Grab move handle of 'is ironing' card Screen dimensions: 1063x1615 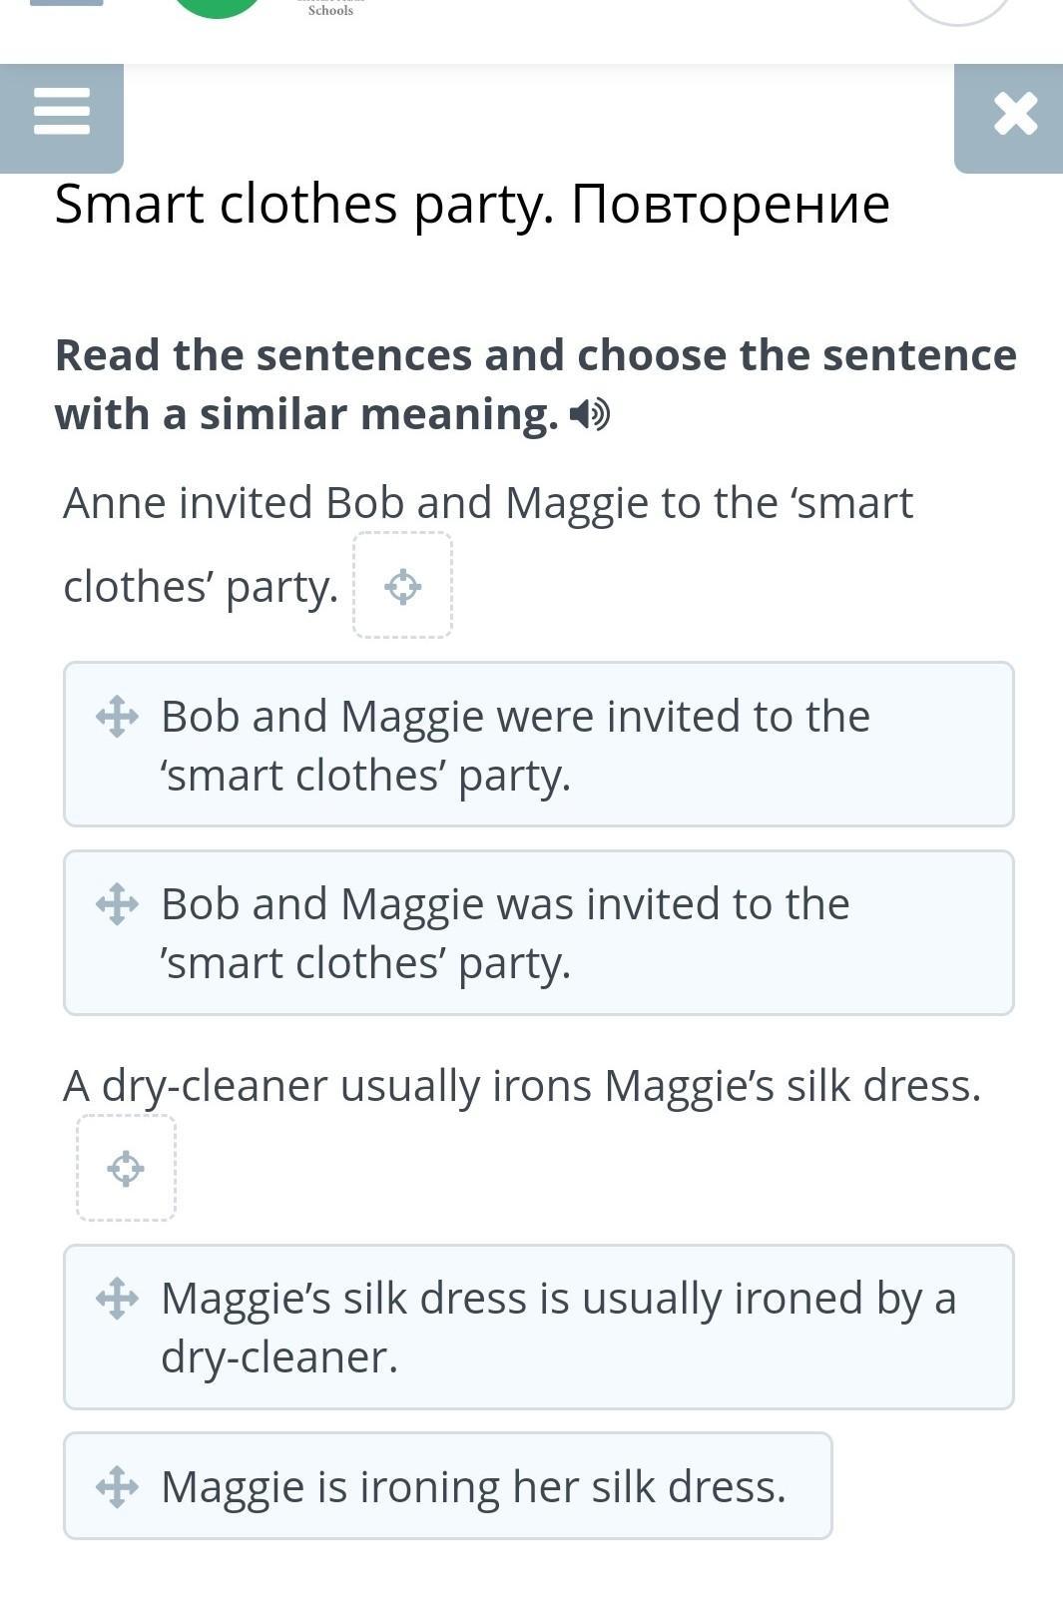(117, 1486)
